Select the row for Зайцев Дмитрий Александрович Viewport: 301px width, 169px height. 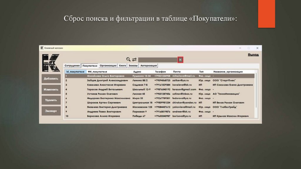(x=107, y=80)
